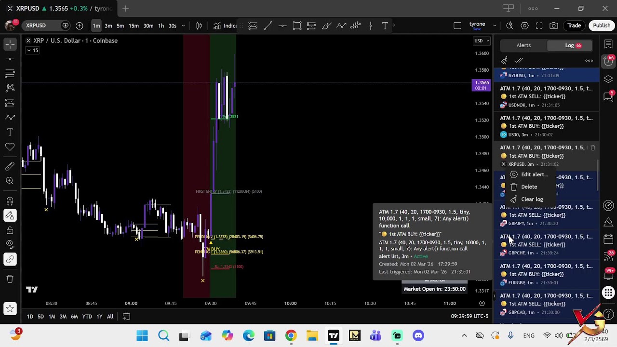Open Google Chrome from the taskbar

coord(291,335)
